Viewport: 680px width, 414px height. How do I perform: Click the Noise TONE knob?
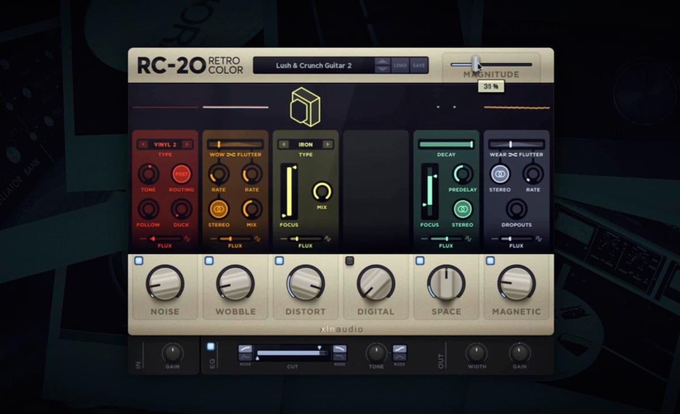pyautogui.click(x=148, y=174)
